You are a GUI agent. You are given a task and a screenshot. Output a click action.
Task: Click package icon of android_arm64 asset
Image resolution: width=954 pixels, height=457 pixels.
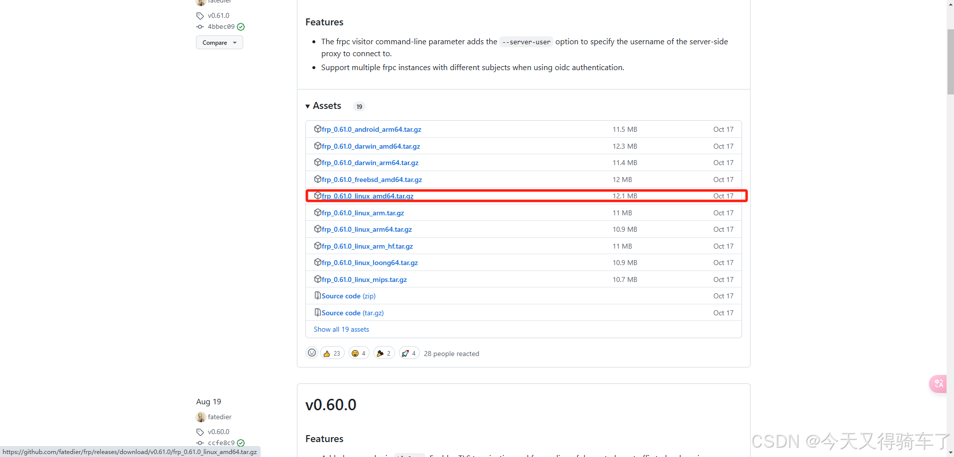pyautogui.click(x=317, y=129)
